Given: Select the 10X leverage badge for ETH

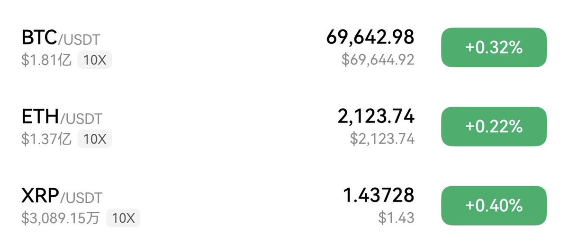Looking at the screenshot, I should point(94,139).
